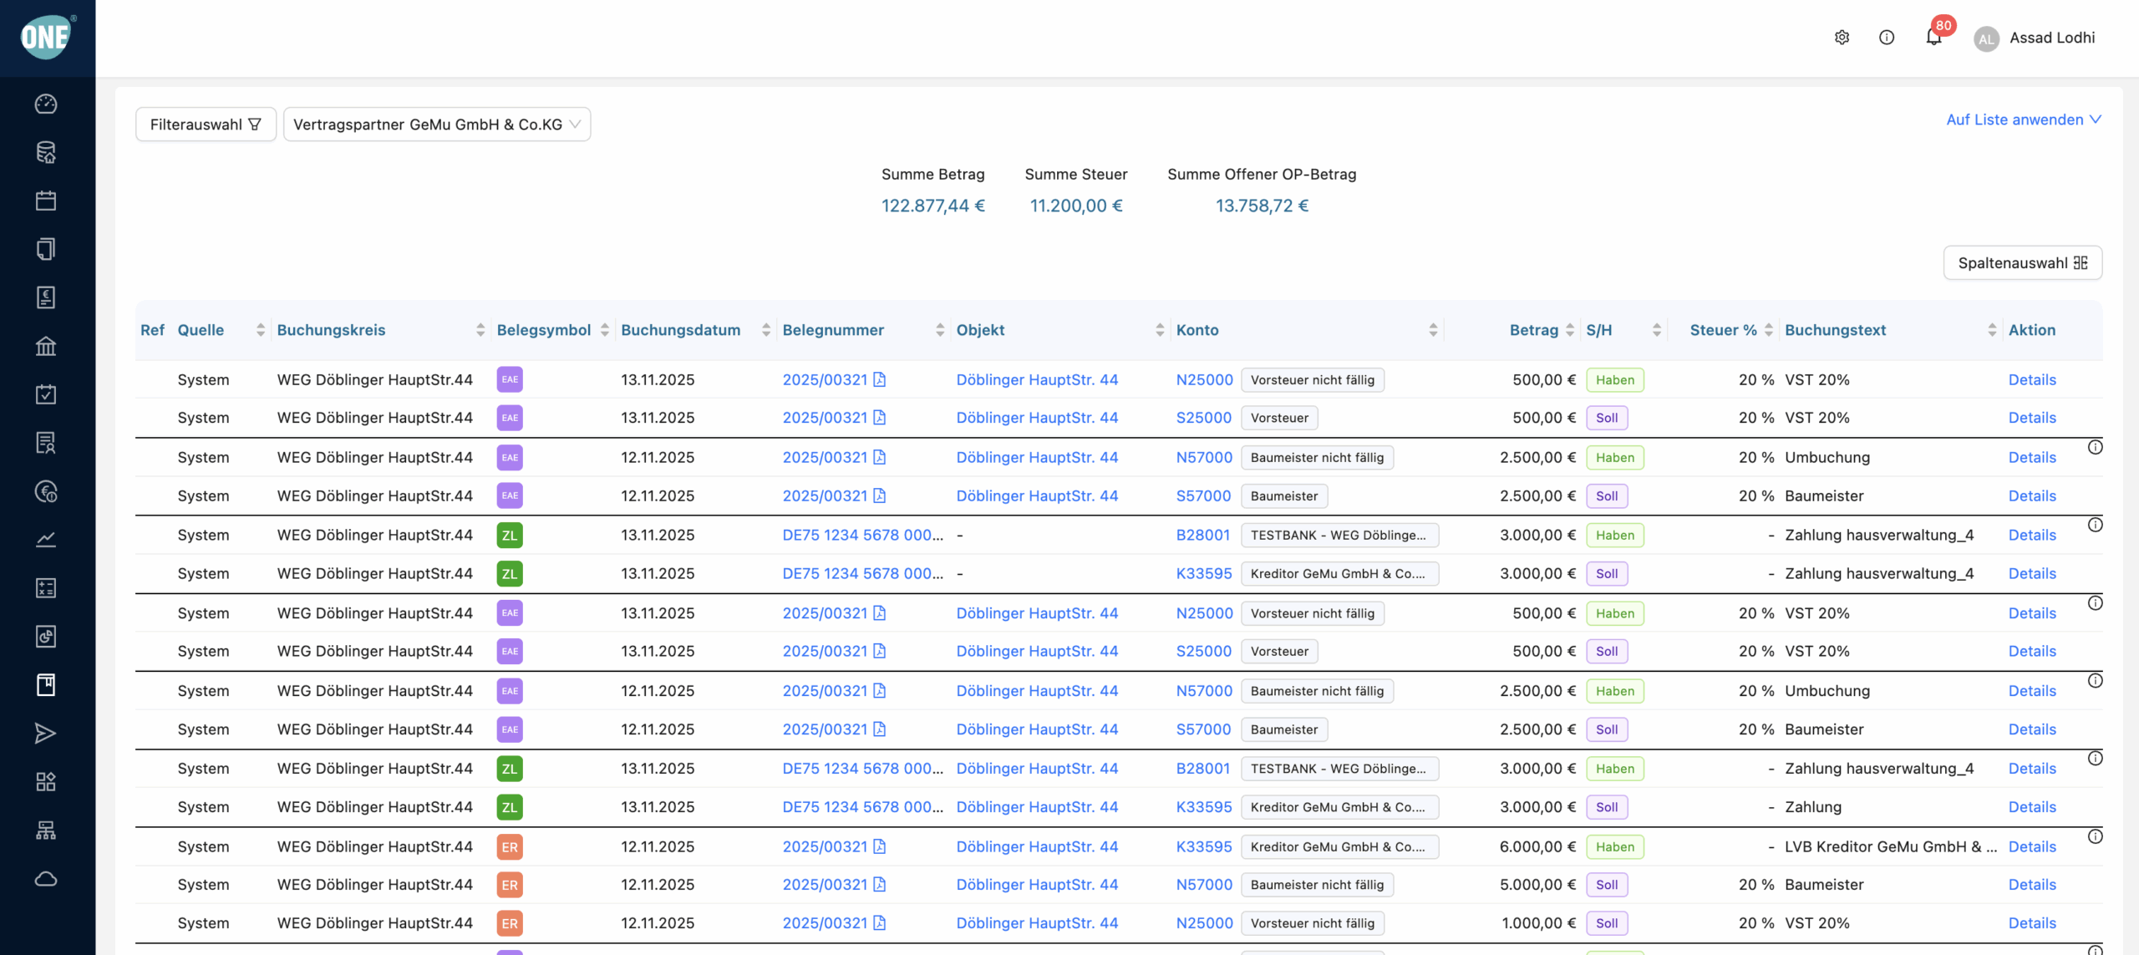This screenshot has height=955, width=2139.
Task: Click info icon beside first Umbuchung row
Action: pyautogui.click(x=2095, y=447)
